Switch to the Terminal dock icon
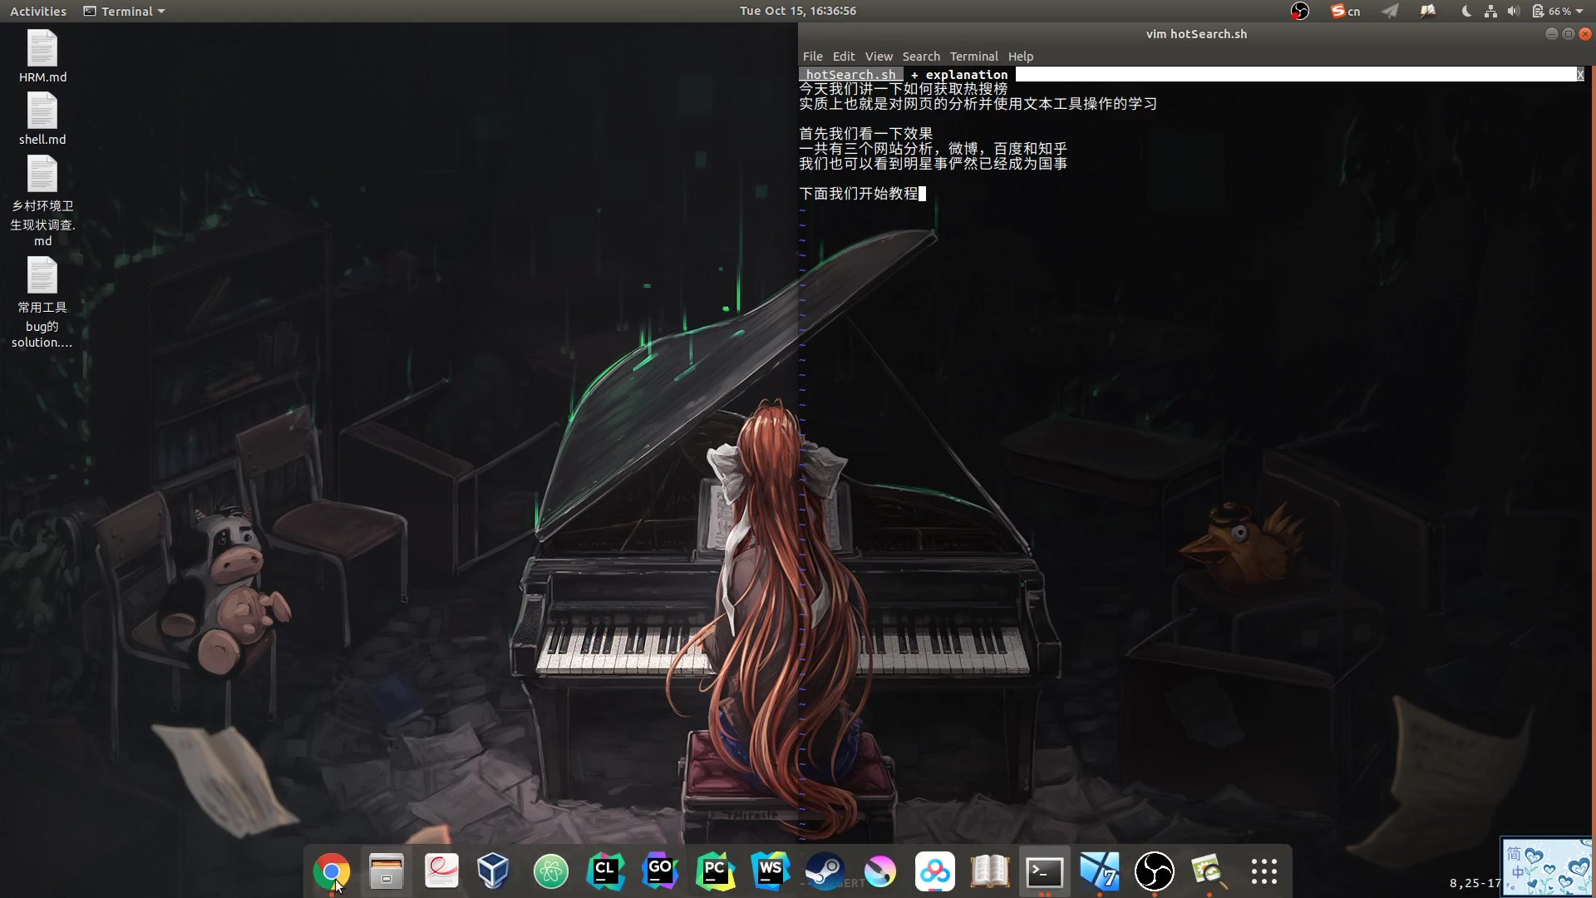 coord(1045,871)
